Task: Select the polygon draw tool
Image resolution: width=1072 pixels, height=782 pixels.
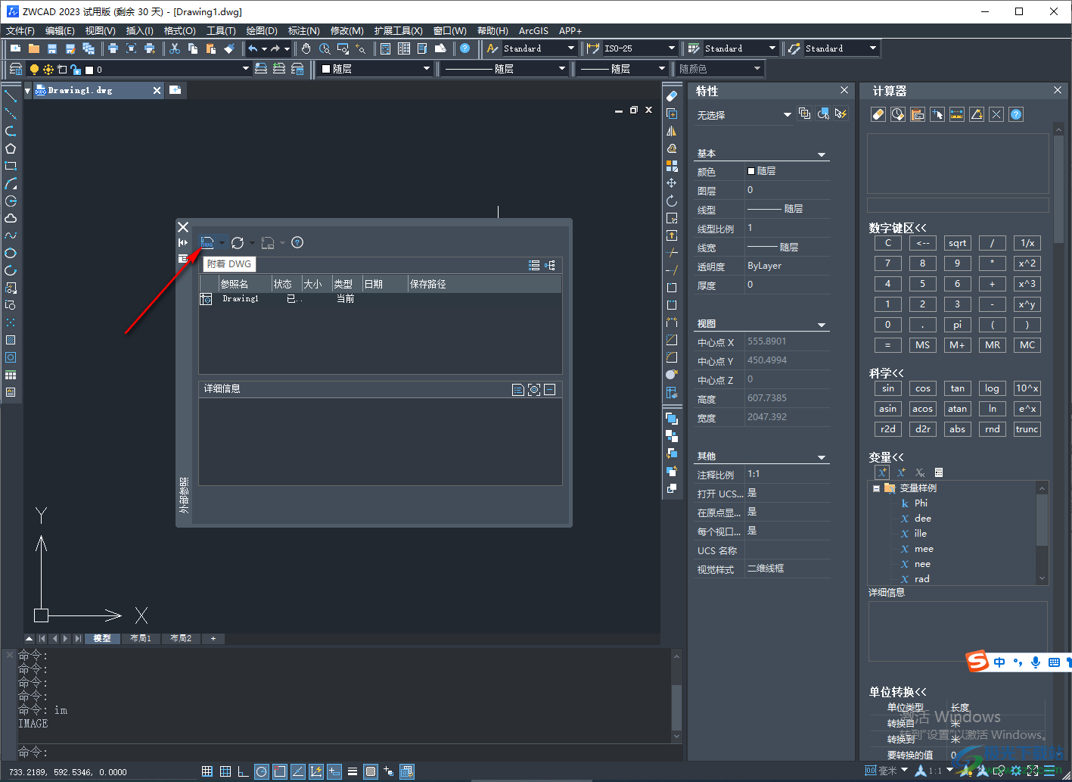Action: coord(11,148)
